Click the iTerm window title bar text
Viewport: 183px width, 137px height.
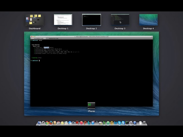pyautogui.click(x=91, y=37)
